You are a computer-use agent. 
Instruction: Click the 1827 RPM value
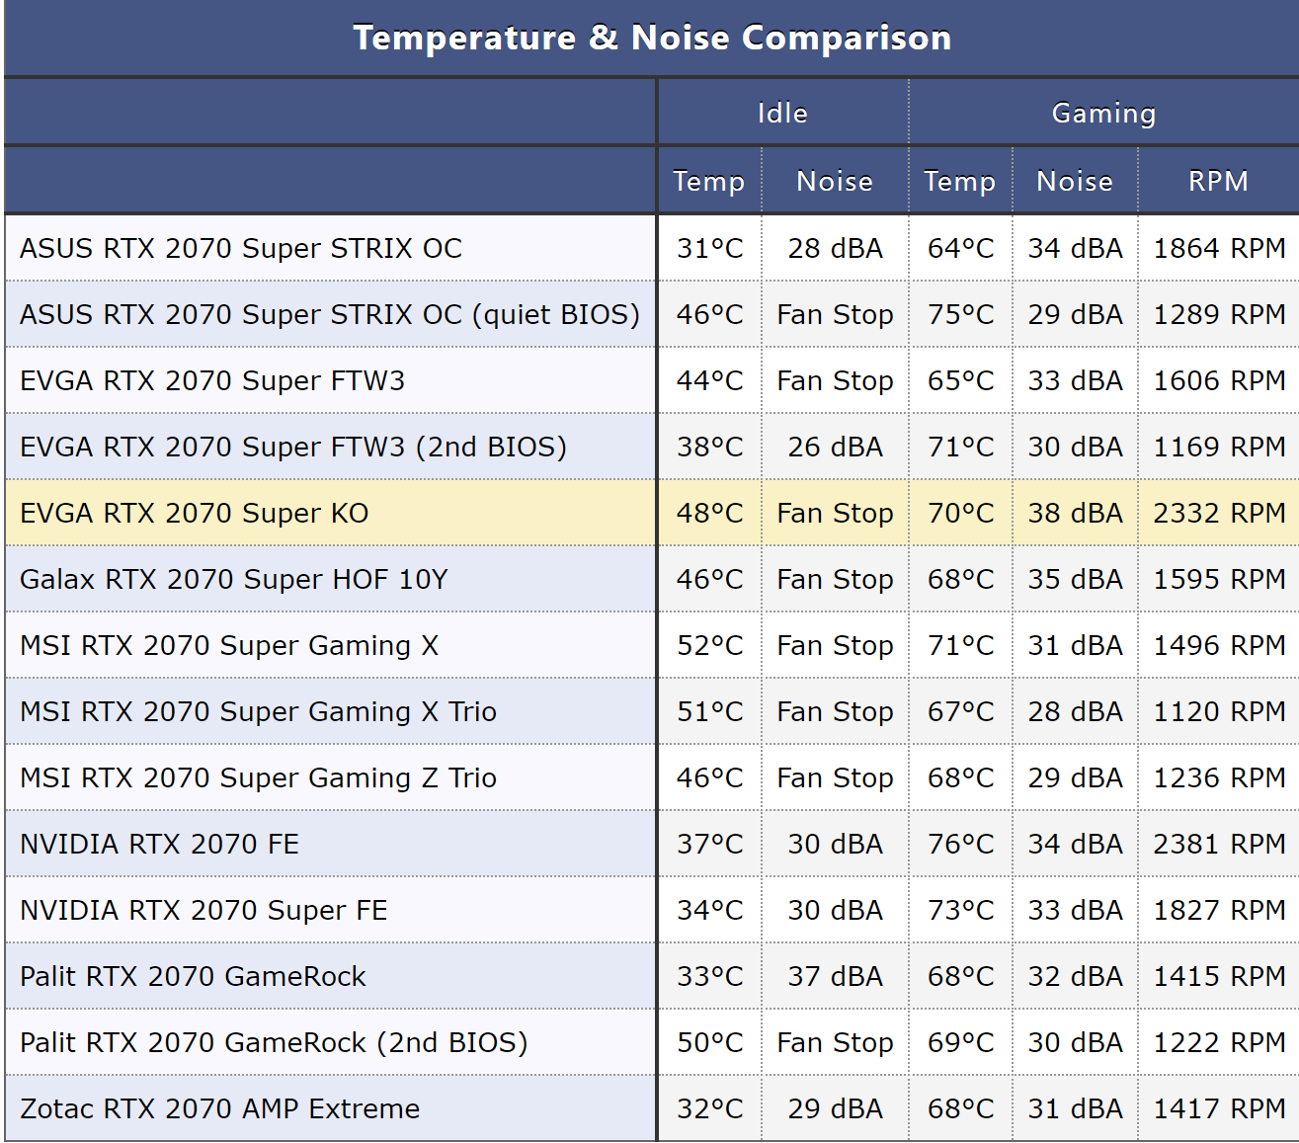[1219, 910]
